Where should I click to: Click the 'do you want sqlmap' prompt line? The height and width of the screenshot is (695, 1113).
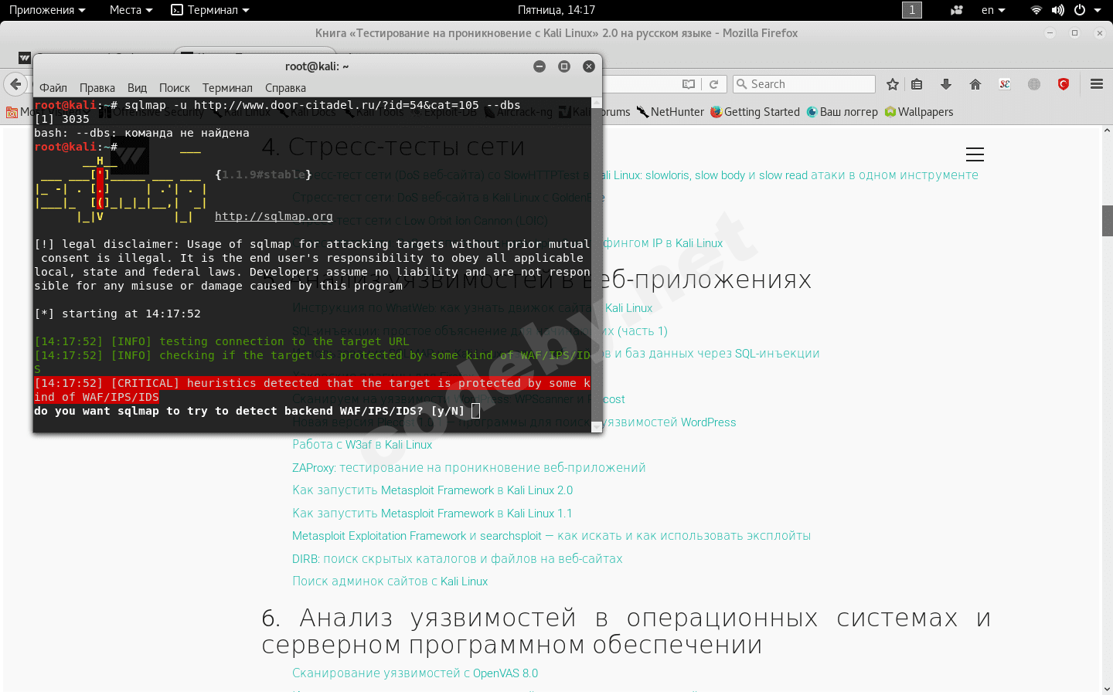click(x=250, y=411)
